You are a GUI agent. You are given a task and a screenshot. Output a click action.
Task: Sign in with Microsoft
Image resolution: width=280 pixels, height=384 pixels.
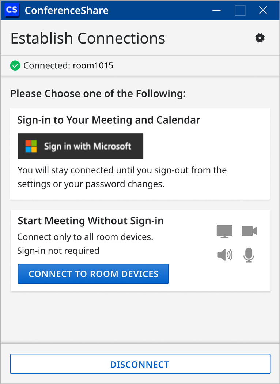[80, 146]
